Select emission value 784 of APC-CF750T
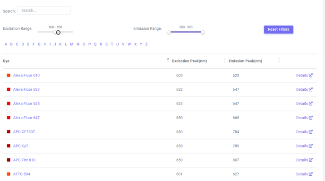This screenshot has height=181, width=325. pyautogui.click(x=236, y=132)
